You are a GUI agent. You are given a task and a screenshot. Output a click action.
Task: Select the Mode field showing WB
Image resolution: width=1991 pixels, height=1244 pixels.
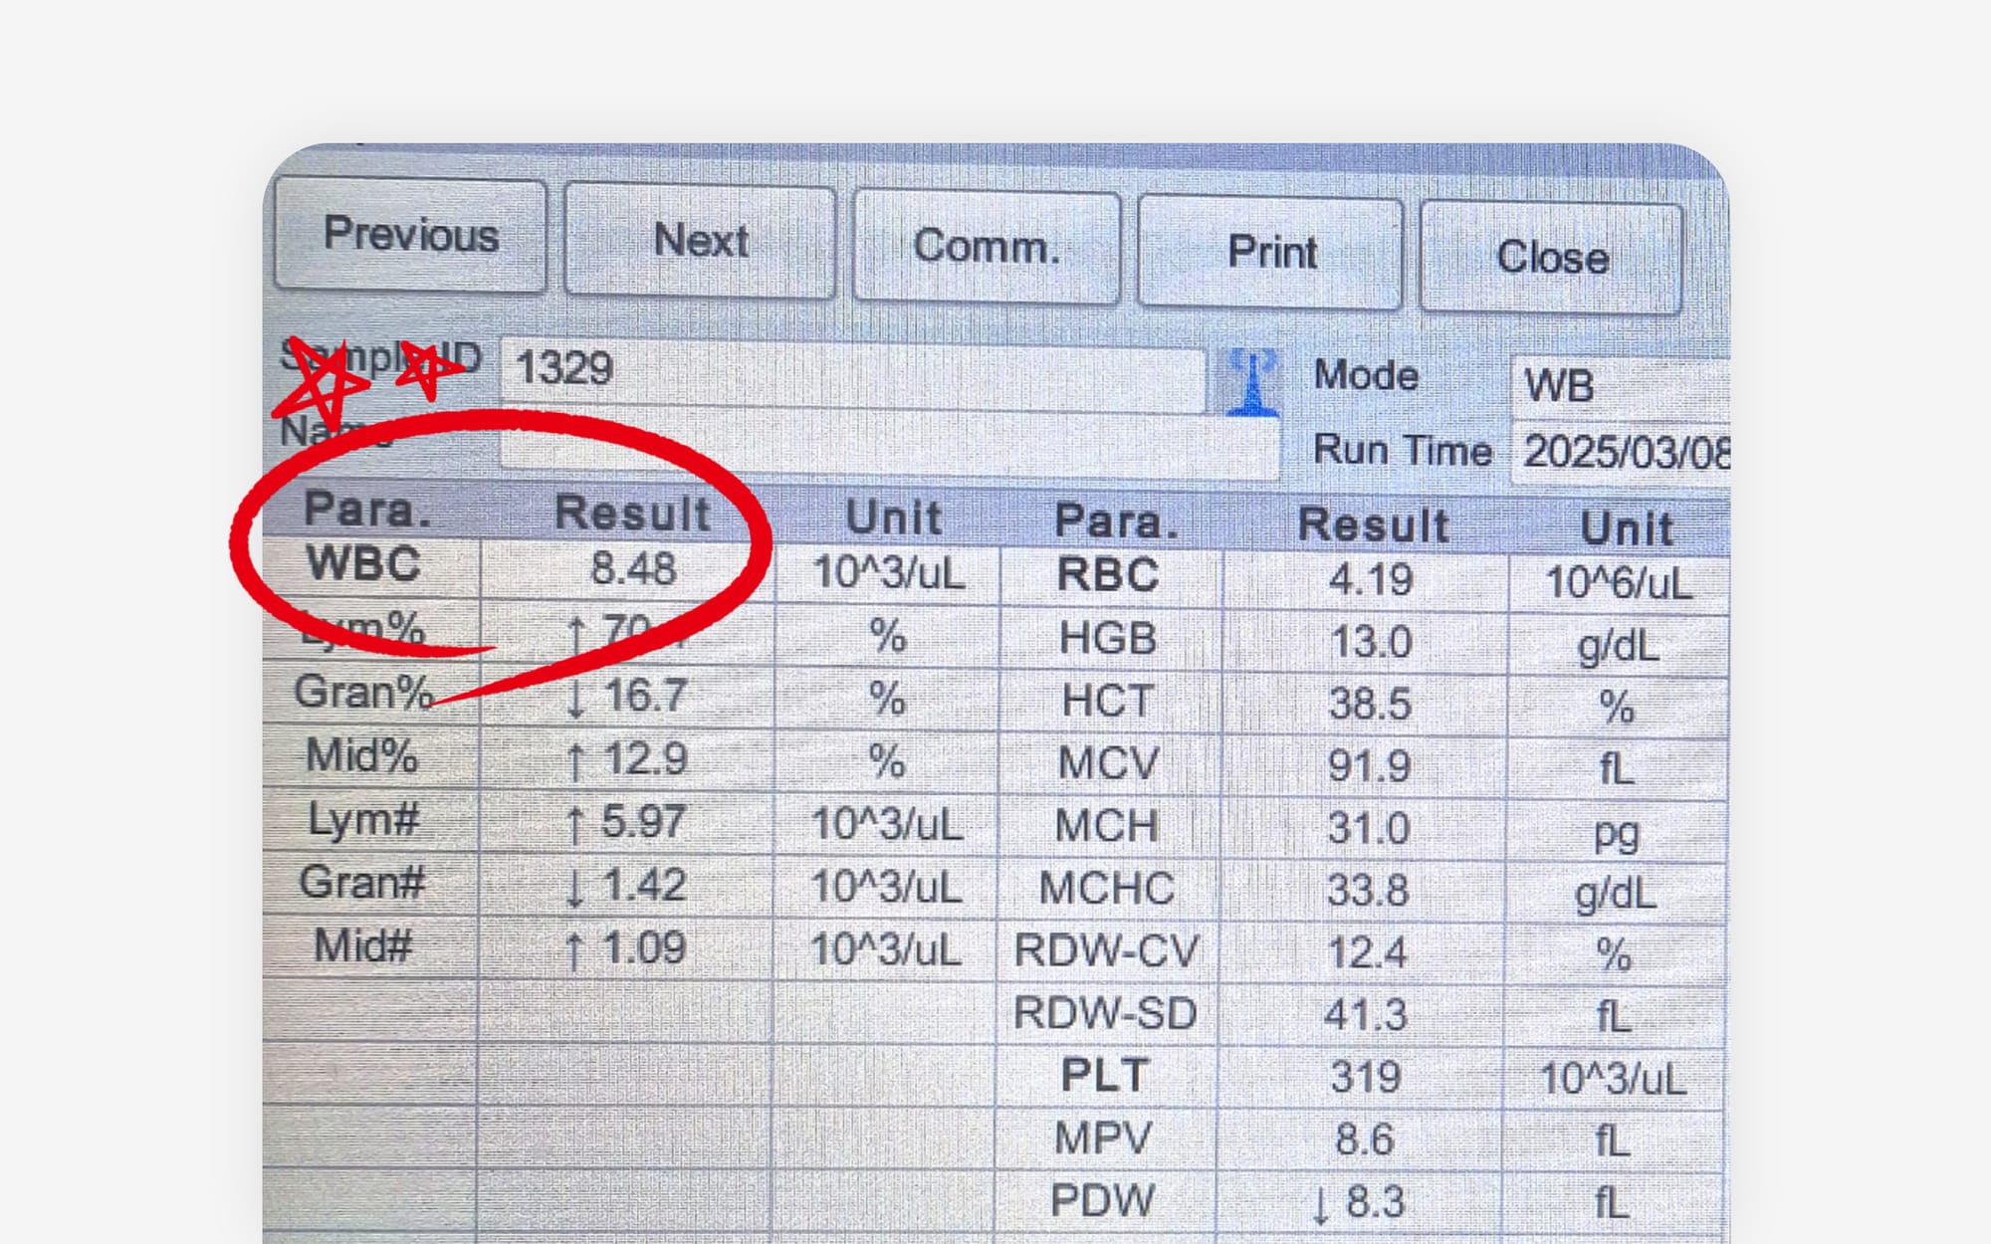click(x=1620, y=386)
